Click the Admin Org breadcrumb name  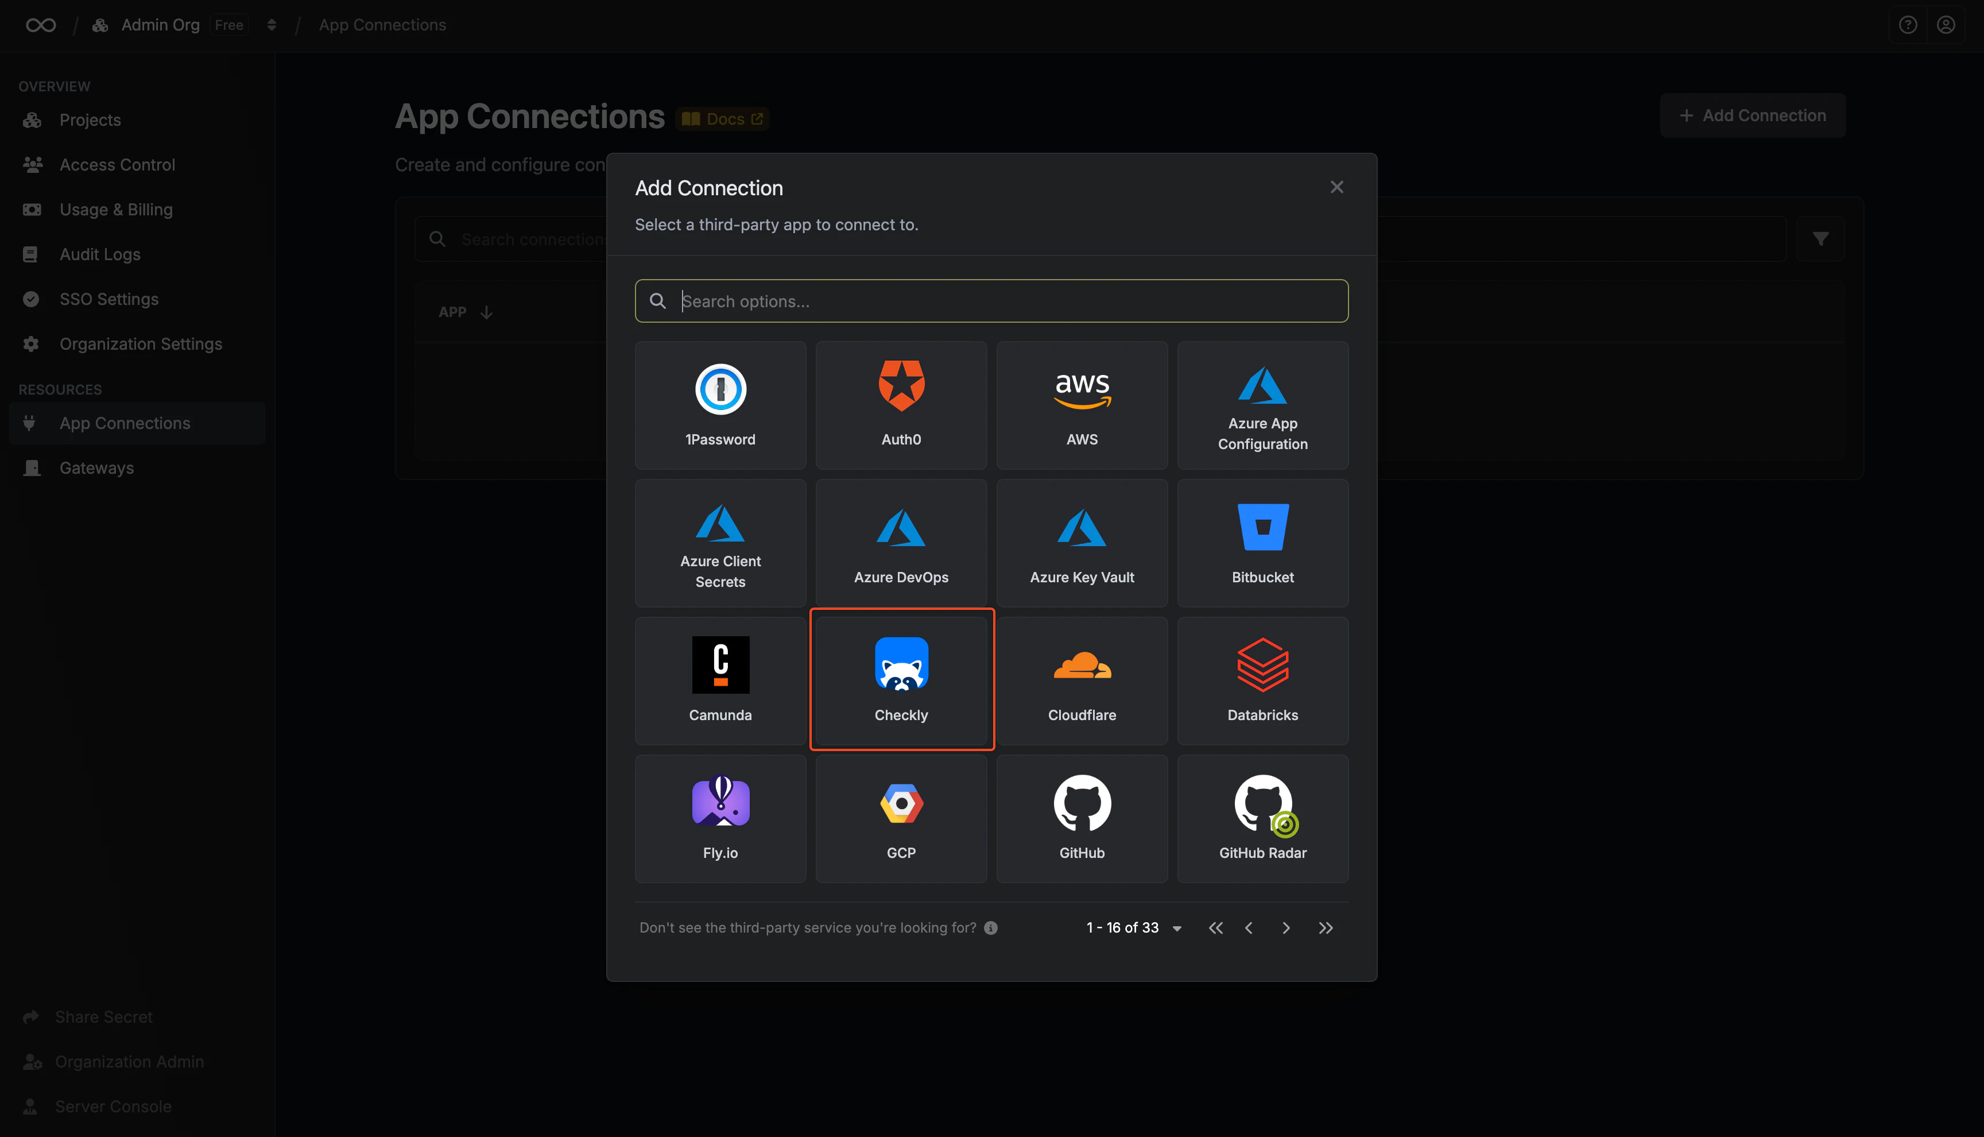point(160,26)
